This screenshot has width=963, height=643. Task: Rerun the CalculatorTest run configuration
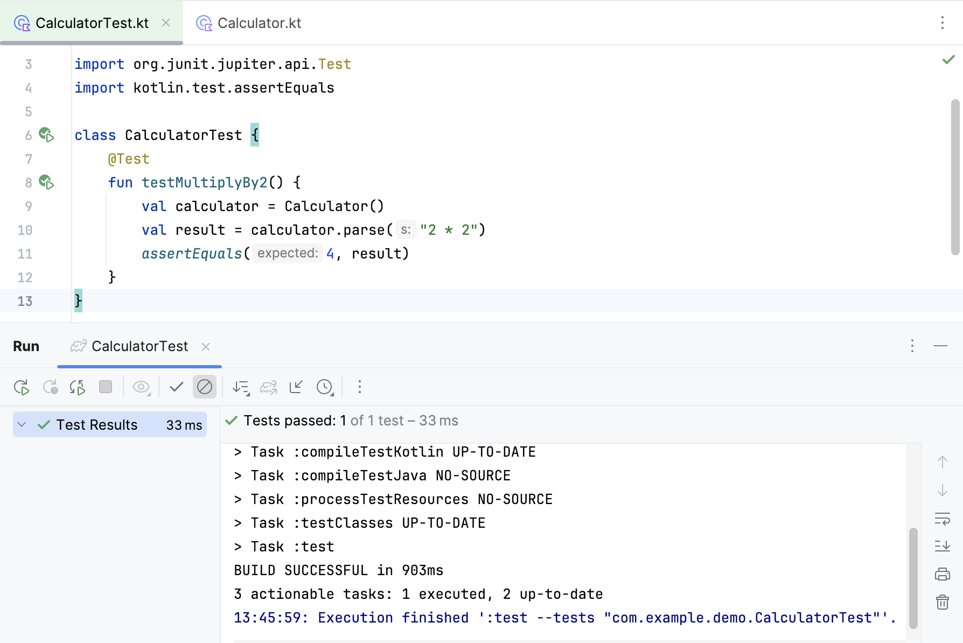pos(22,387)
